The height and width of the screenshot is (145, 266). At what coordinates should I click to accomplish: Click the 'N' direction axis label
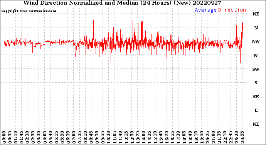256,28
